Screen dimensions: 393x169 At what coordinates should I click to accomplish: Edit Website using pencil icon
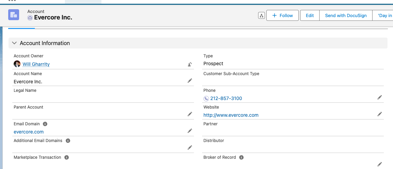379,114
